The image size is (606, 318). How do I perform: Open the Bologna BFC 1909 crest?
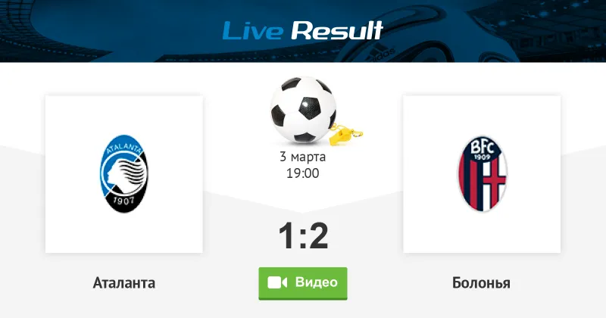(x=482, y=173)
